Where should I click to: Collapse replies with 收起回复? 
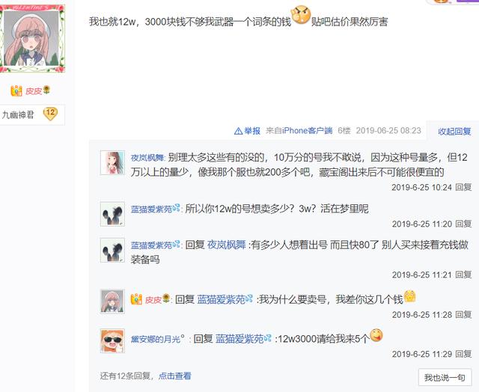tap(454, 131)
